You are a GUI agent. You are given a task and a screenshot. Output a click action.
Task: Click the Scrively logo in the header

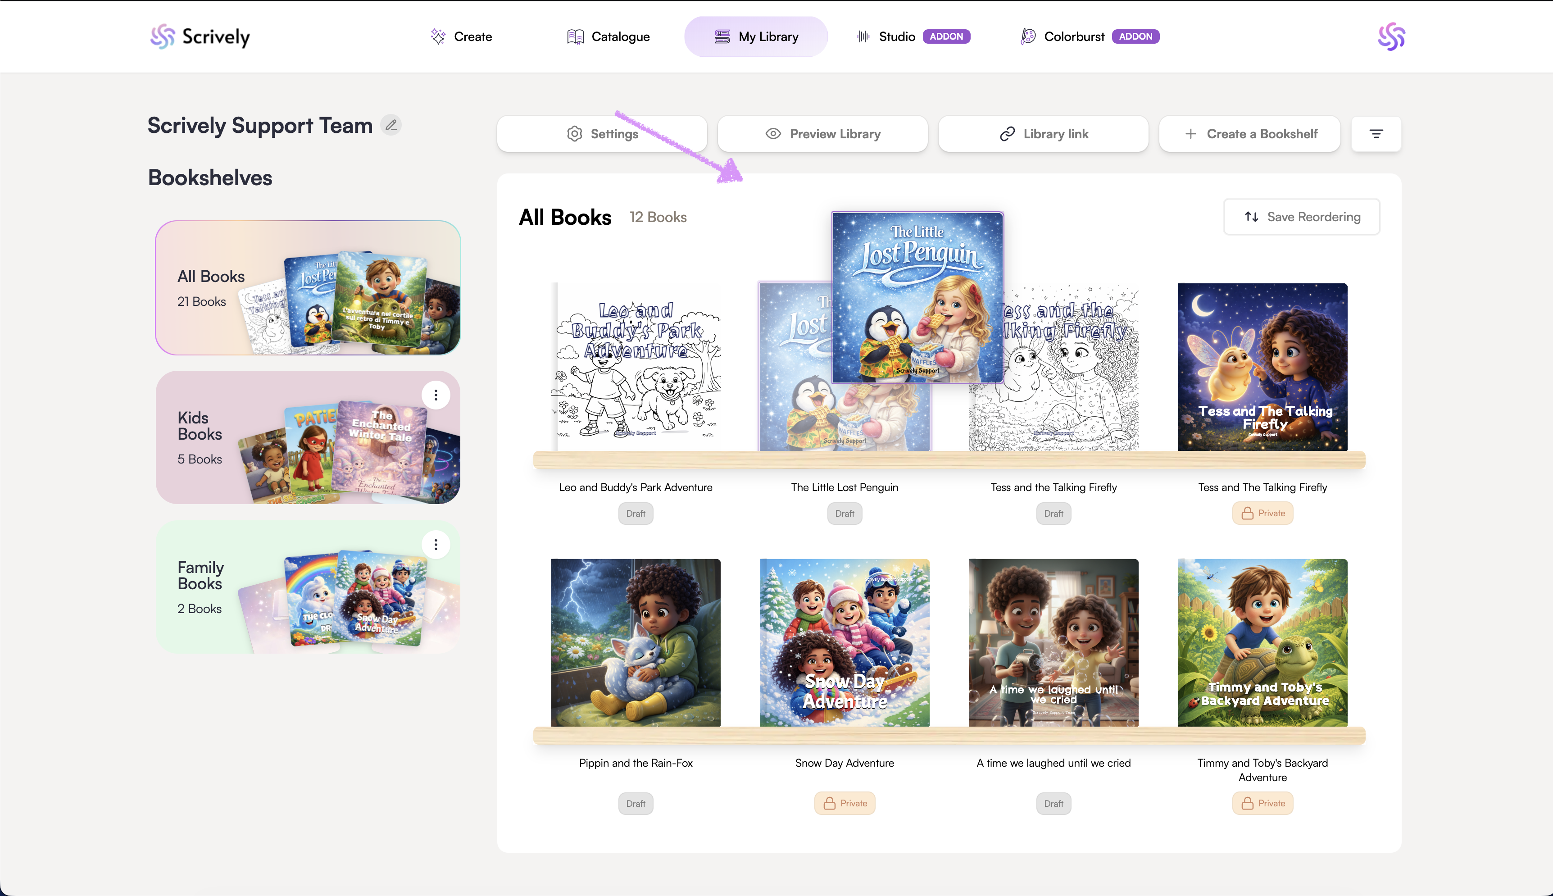[200, 36]
